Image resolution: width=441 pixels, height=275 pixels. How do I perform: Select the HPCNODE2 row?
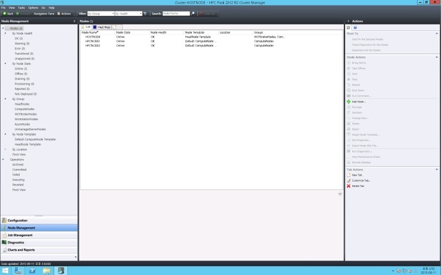pos(212,45)
